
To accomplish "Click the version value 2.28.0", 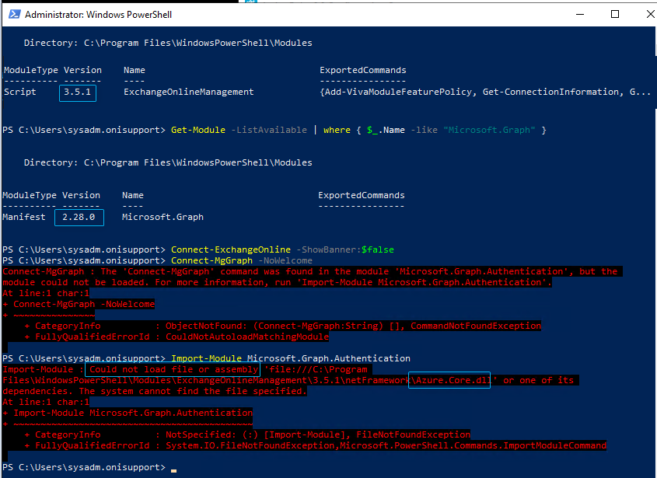I will click(x=79, y=217).
